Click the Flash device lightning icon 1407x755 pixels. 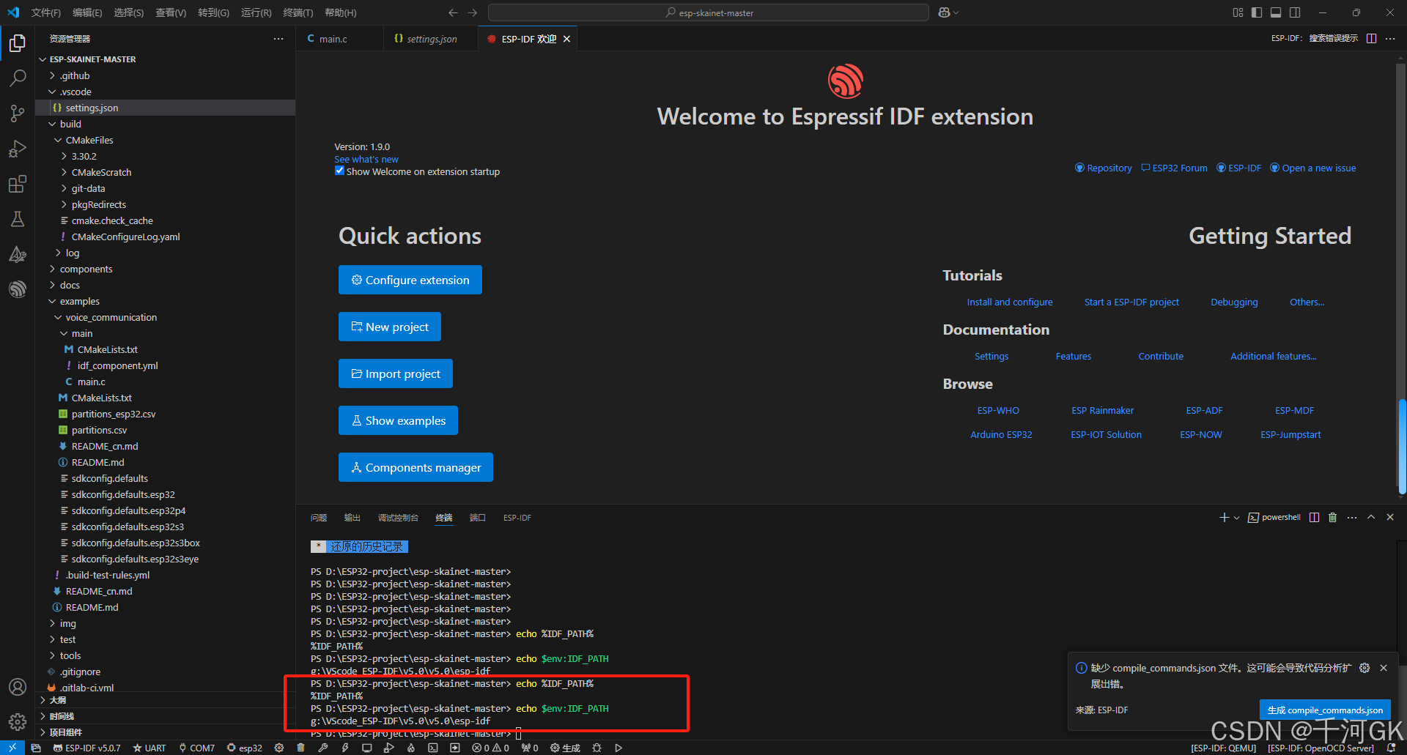(x=345, y=748)
